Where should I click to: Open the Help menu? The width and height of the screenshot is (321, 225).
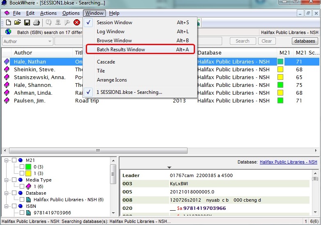(114, 13)
